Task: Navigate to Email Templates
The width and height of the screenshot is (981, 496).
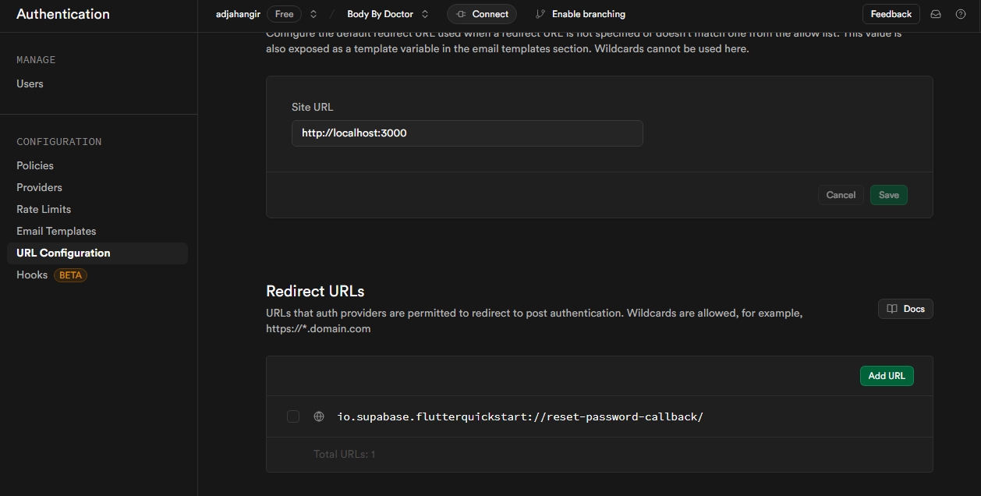Action: click(x=56, y=231)
